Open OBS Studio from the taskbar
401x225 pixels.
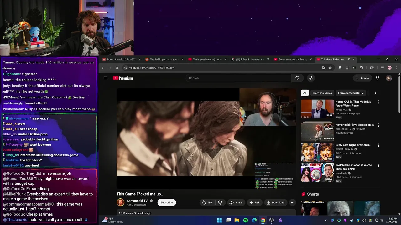click(272, 220)
